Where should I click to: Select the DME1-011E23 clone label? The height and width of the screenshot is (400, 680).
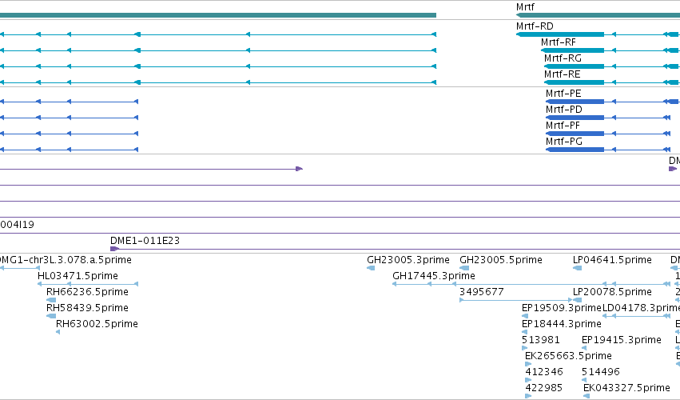coord(145,241)
